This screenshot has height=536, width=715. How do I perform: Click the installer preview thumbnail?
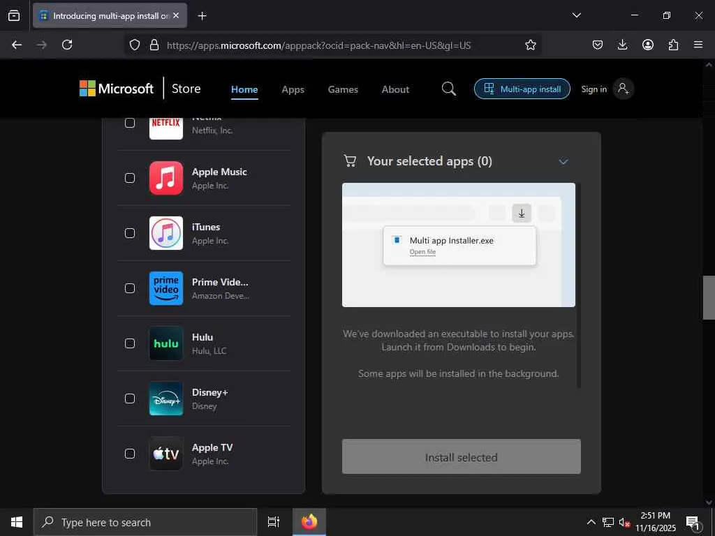point(458,245)
